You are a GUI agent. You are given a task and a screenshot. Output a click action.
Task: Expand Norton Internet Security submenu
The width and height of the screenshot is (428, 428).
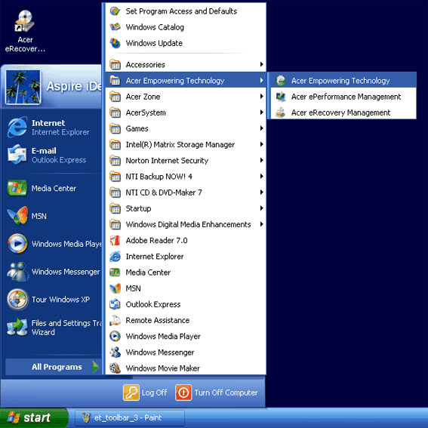pyautogui.click(x=186, y=160)
